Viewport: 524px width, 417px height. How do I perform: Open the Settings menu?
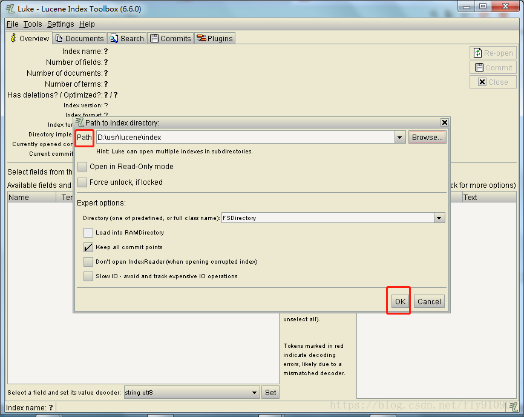tap(61, 24)
